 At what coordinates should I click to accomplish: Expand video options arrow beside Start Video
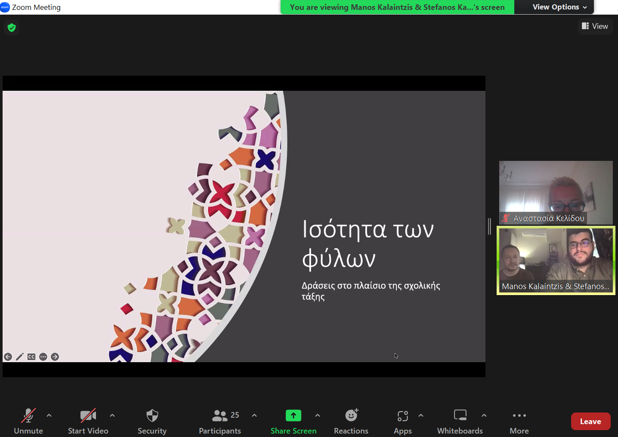(x=112, y=415)
